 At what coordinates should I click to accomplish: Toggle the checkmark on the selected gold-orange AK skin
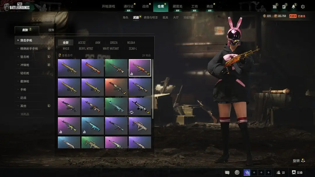click(x=148, y=74)
